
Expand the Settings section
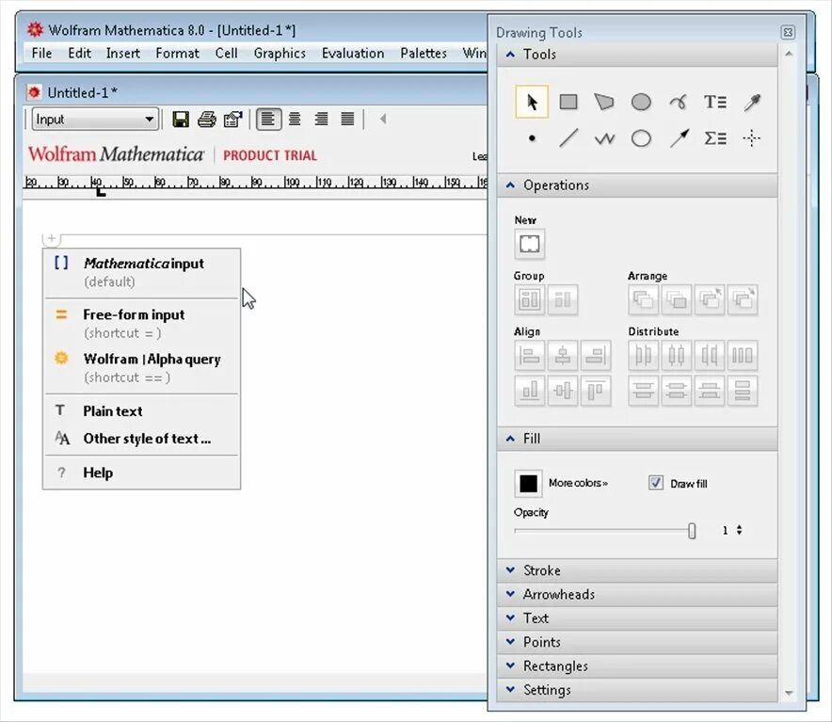[x=637, y=690]
